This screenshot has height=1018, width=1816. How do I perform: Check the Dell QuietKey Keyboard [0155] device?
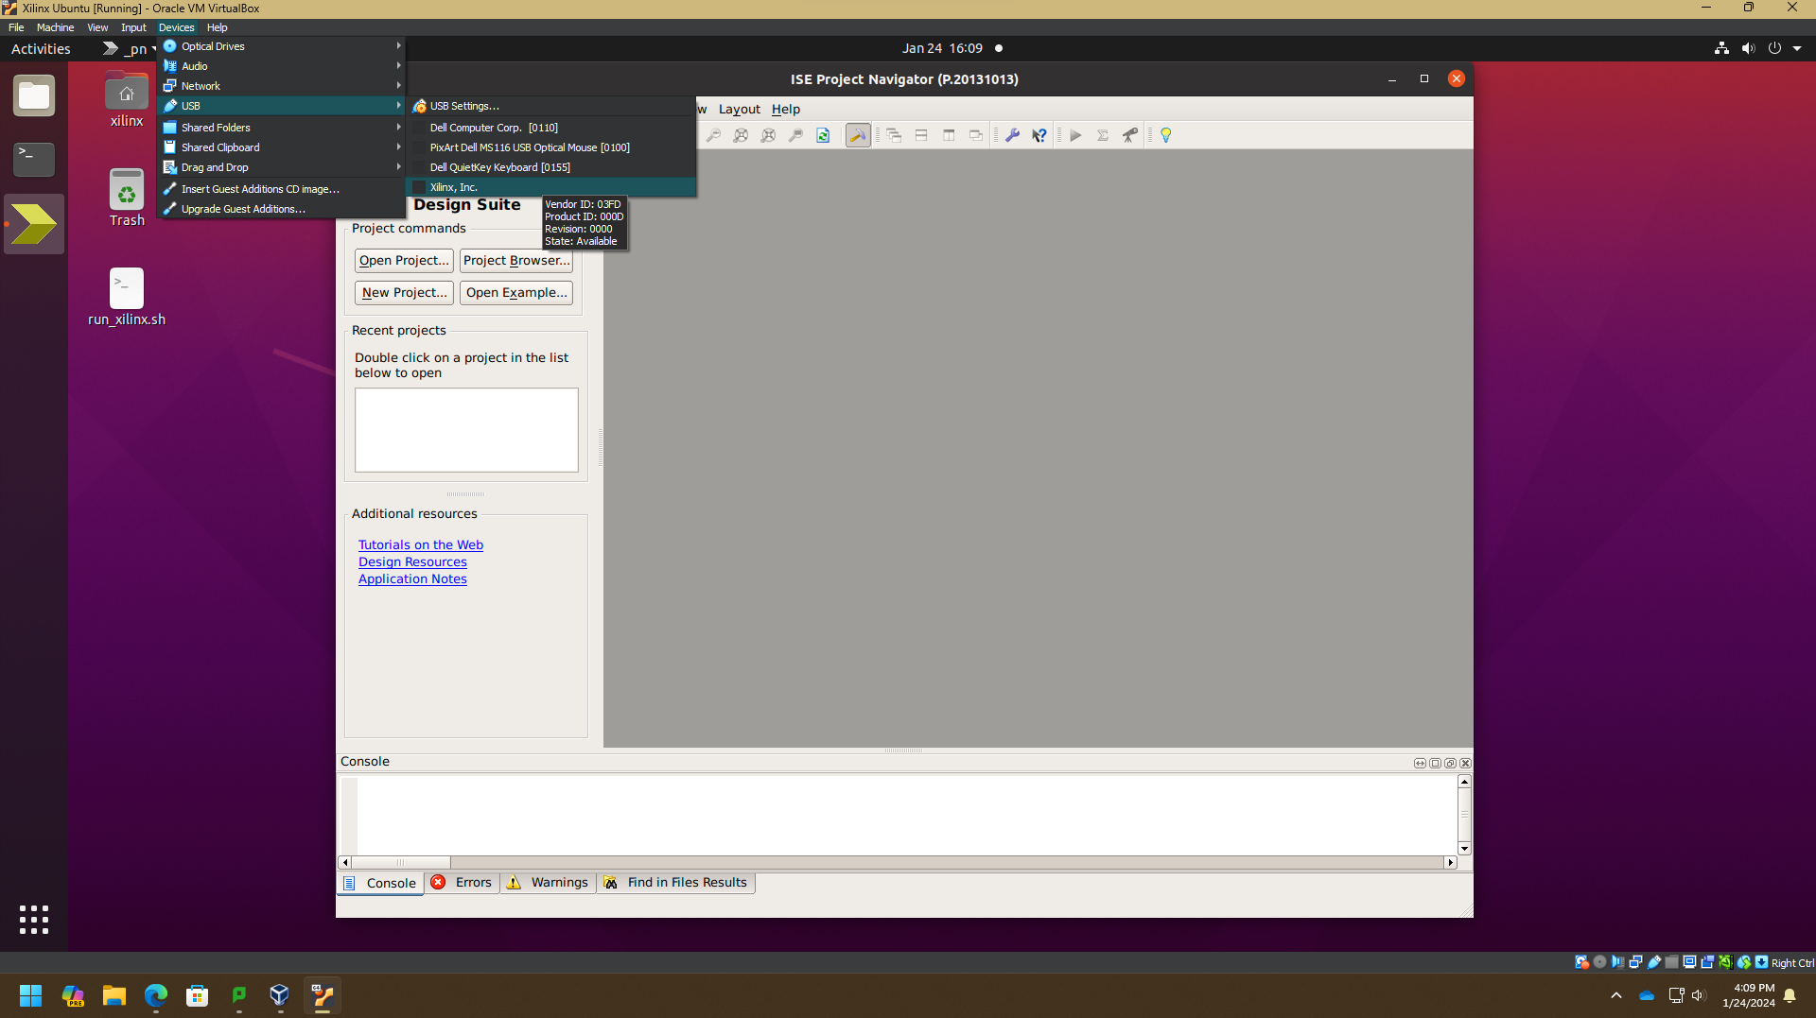[551, 167]
